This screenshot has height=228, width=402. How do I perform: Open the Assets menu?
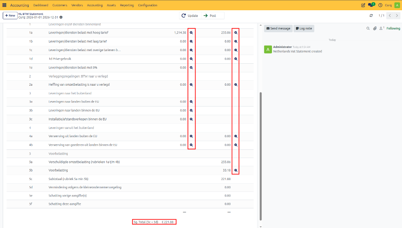pos(111,5)
